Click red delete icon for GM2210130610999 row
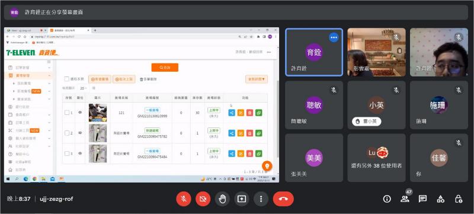Screen dimensions: 474x214 pos(249,113)
